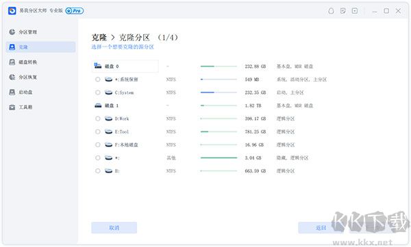Select the C:System partition radio button
Viewport: 411px width, 247px height.
coord(98,92)
